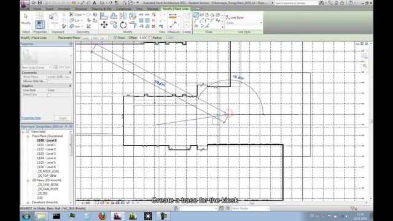The image size is (393, 221).
Task: Select the Start-End-Radius Arc draw tool
Action: click(x=196, y=20)
